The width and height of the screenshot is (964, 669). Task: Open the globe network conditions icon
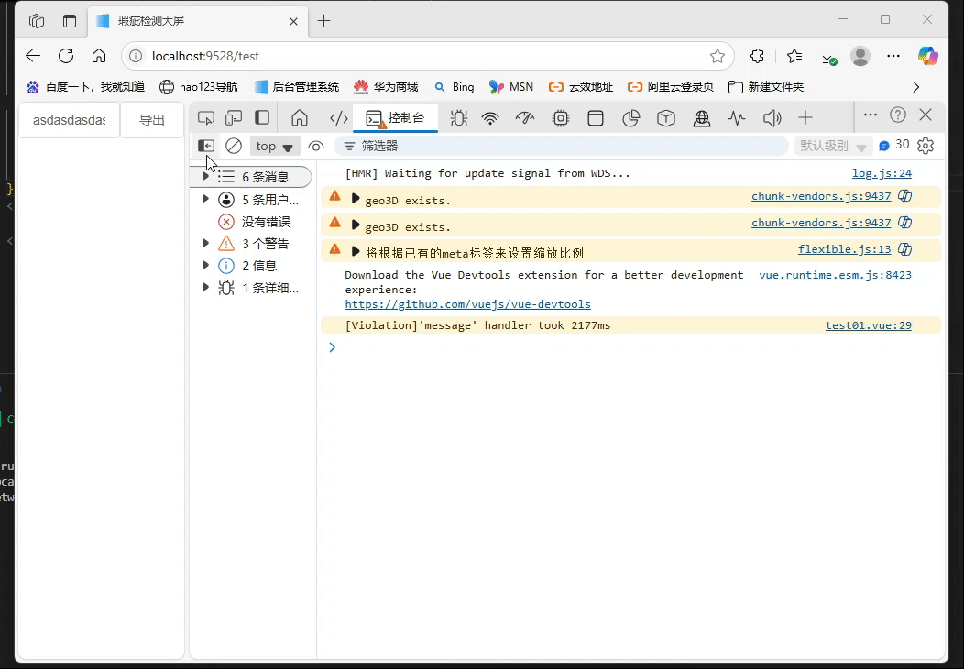(x=702, y=117)
